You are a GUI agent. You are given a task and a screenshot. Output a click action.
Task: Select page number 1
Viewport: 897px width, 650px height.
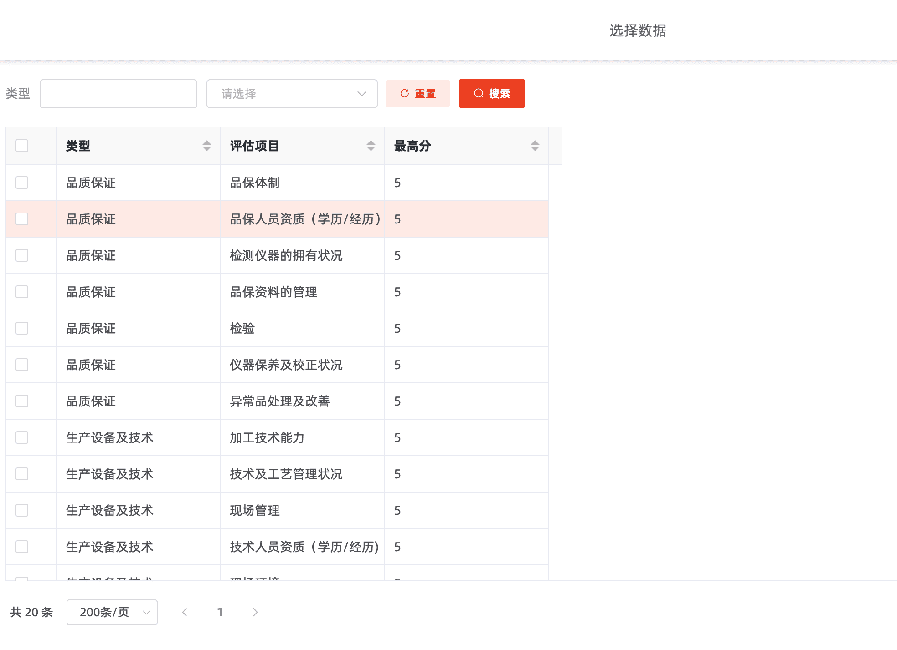(x=220, y=612)
